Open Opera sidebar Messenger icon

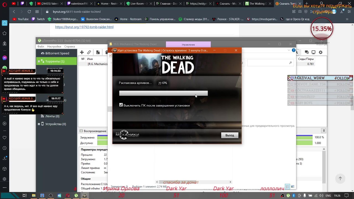[4, 58]
